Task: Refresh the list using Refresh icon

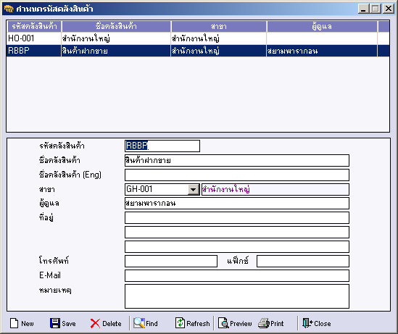Action: [x=180, y=323]
